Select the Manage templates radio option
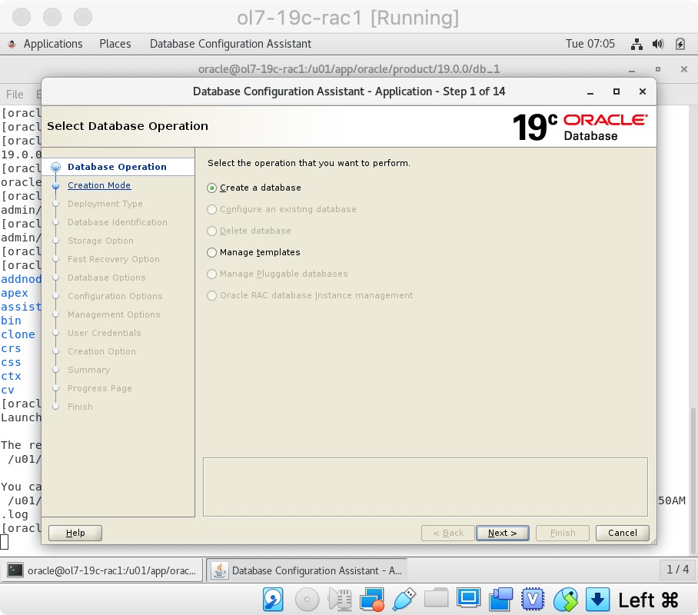 click(x=212, y=252)
